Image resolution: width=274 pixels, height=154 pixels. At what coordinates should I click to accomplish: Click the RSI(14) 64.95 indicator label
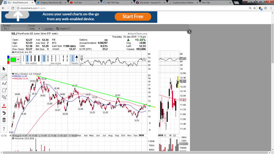(x=22, y=52)
